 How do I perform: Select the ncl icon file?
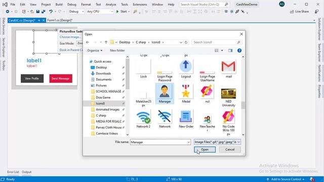(x=207, y=94)
